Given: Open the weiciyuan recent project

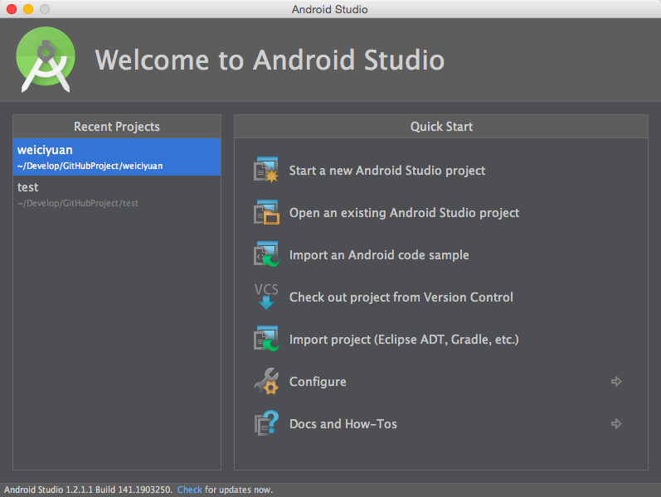Looking at the screenshot, I should [x=117, y=157].
